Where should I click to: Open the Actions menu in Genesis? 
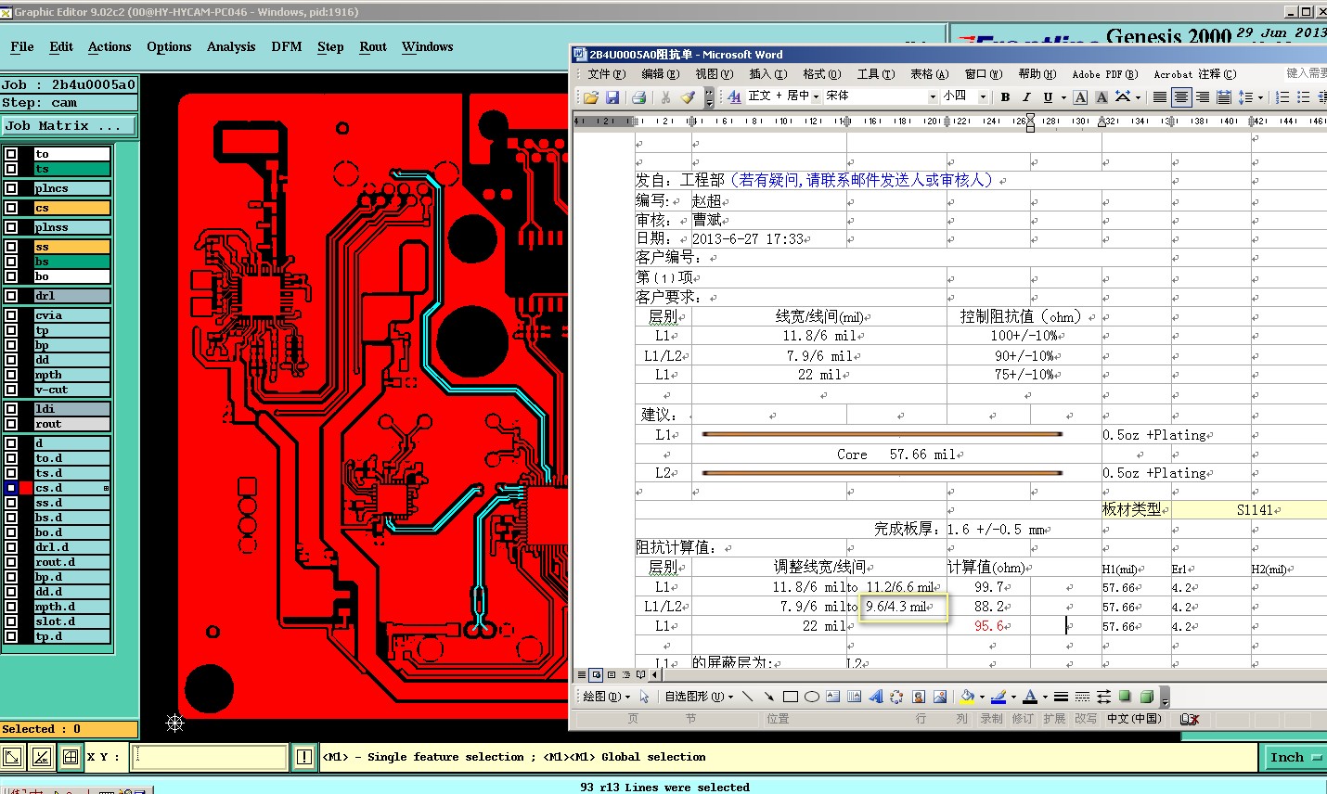click(x=110, y=46)
